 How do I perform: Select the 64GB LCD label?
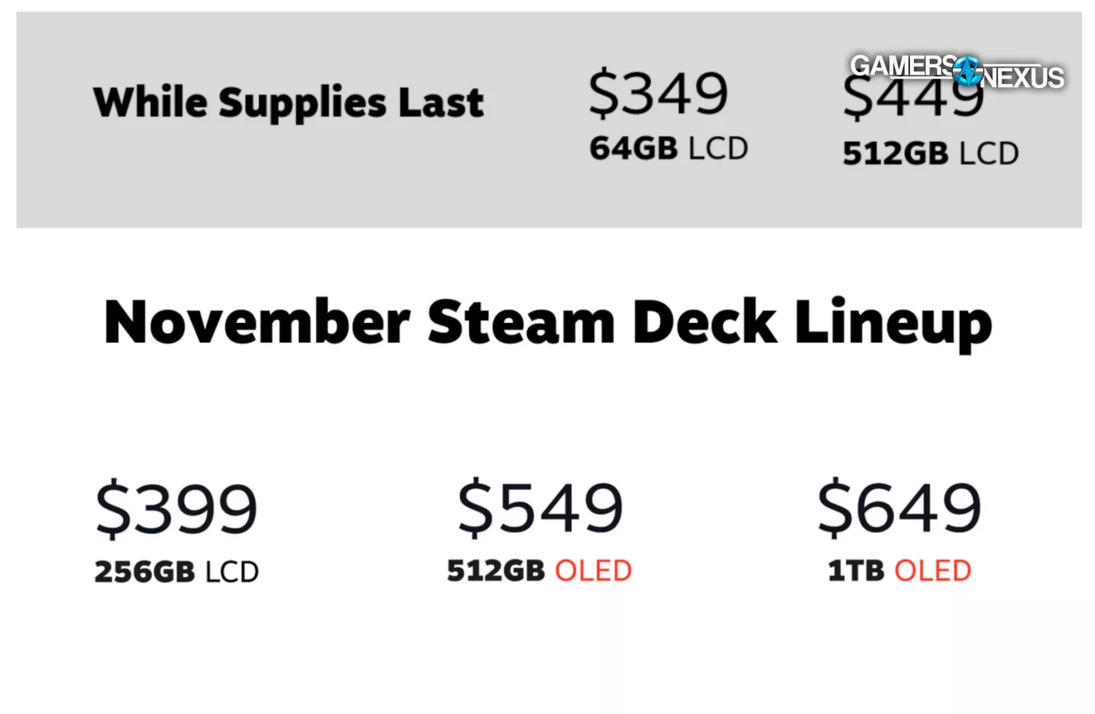pyautogui.click(x=669, y=148)
